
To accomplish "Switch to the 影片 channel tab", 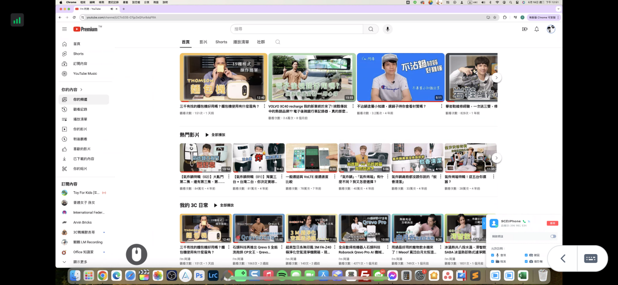I will 203,42.
